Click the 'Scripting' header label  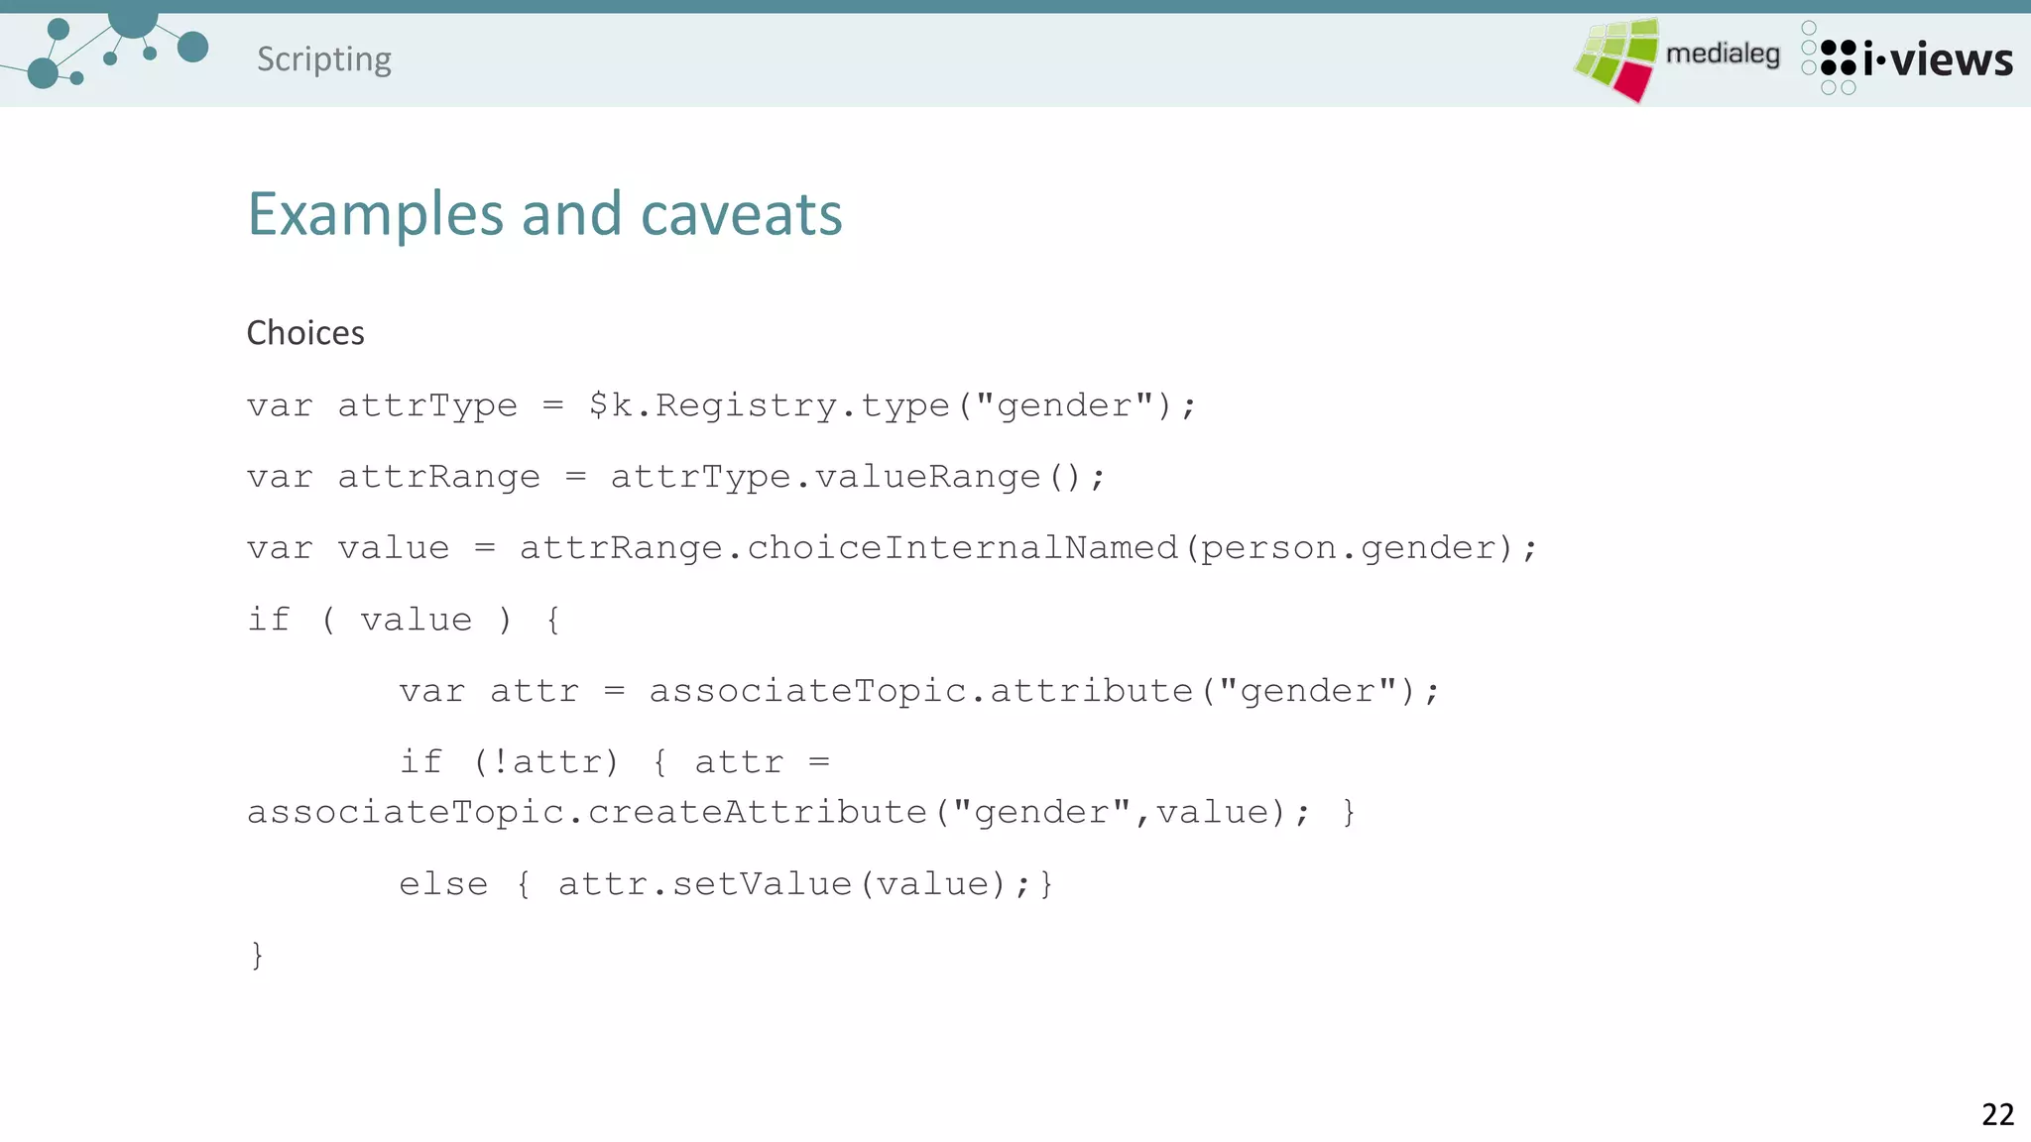tap(324, 59)
